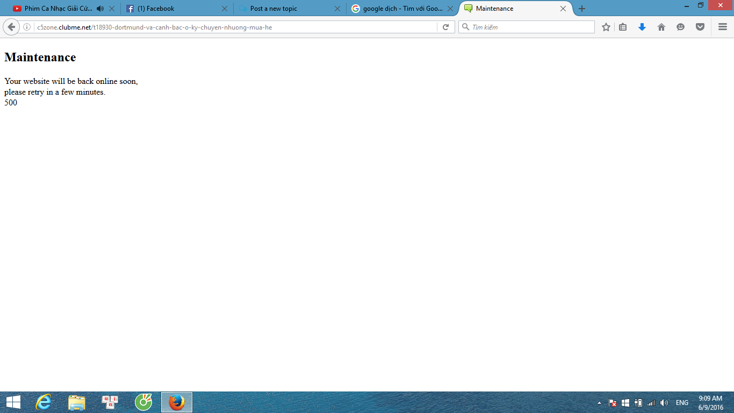
Task: Show site information via the info icon
Action: click(x=27, y=27)
